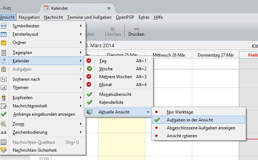The height and width of the screenshot is (160, 258).
Task: Click the Aufgaben clipboard icon
Action: click(x=4, y=69)
